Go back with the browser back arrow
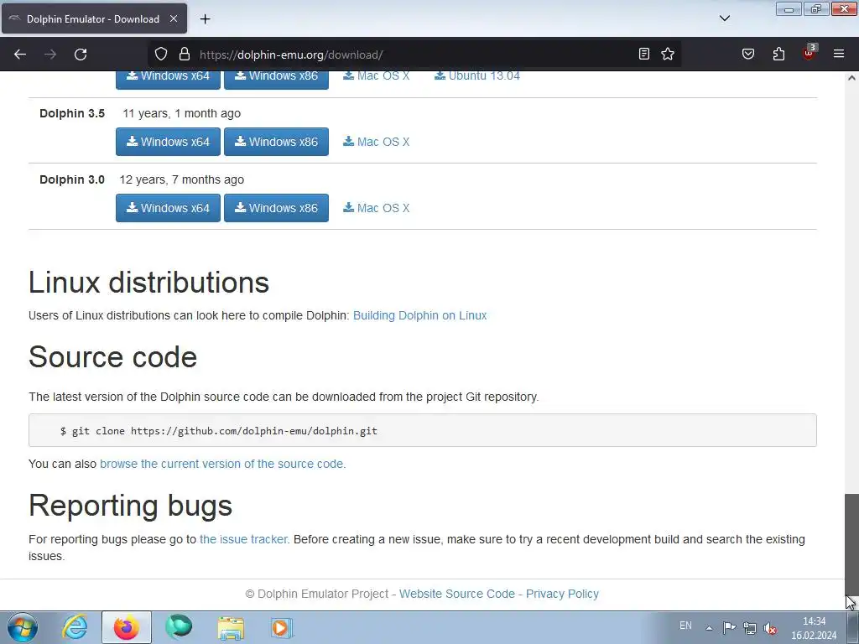 click(x=20, y=55)
